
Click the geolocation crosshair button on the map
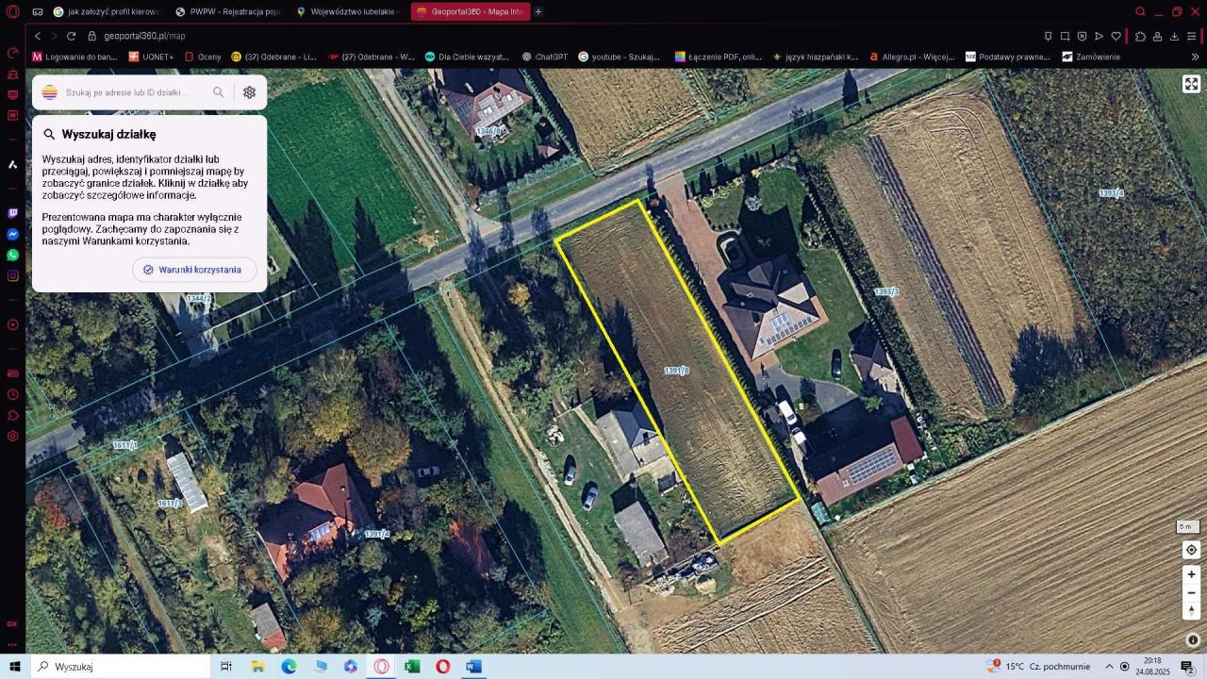[1190, 550]
